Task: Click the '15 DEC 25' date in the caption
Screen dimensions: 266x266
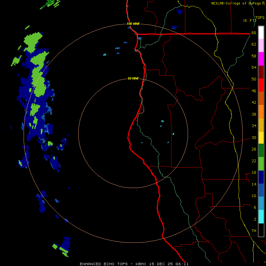Action: point(161,264)
